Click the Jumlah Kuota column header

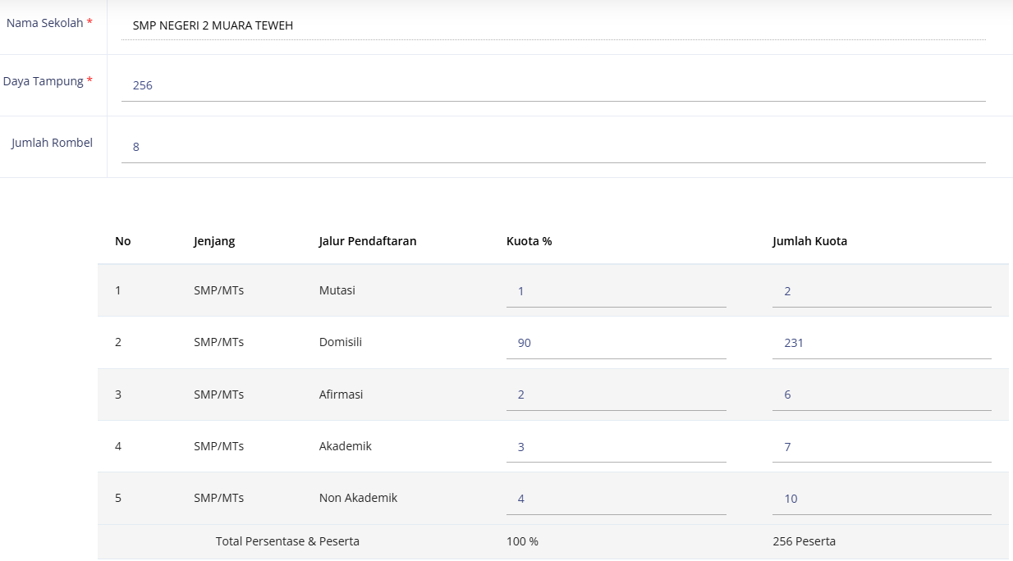click(809, 241)
